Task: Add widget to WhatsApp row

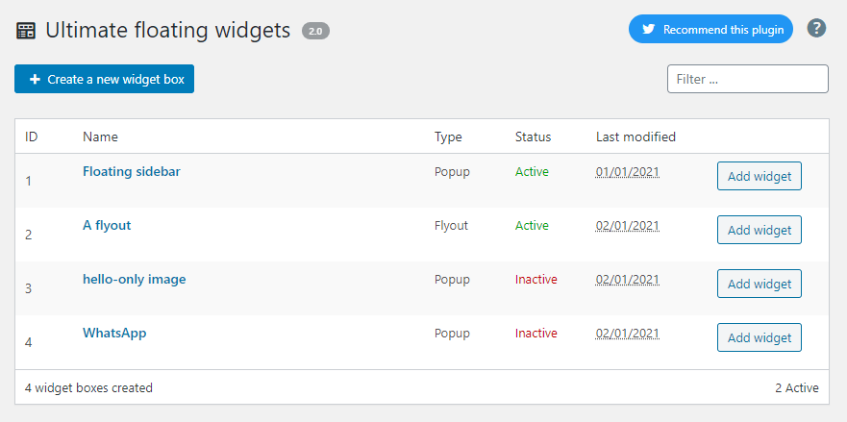Action: pos(759,337)
